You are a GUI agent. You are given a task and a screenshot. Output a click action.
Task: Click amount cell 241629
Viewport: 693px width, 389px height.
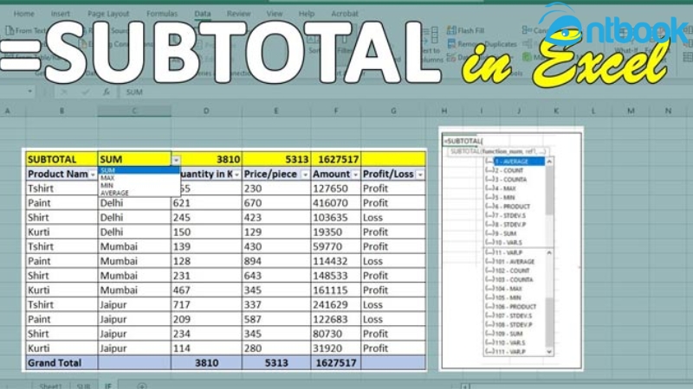[336, 305]
